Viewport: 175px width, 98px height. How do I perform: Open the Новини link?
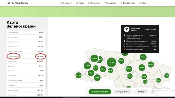(x=144, y=3)
